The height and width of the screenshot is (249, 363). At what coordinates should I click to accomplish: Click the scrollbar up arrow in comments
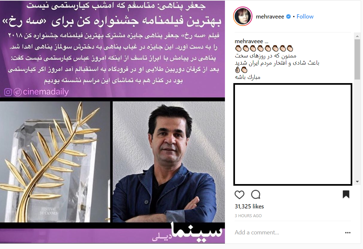[x=357, y=36]
